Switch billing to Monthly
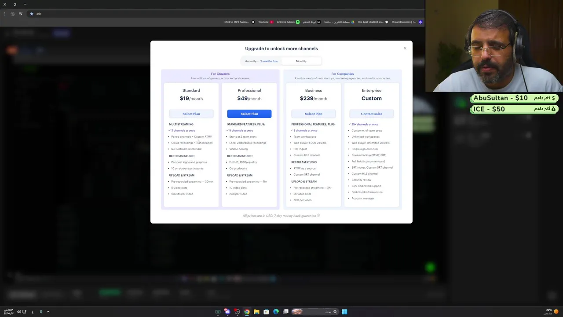The width and height of the screenshot is (563, 317). (x=301, y=61)
